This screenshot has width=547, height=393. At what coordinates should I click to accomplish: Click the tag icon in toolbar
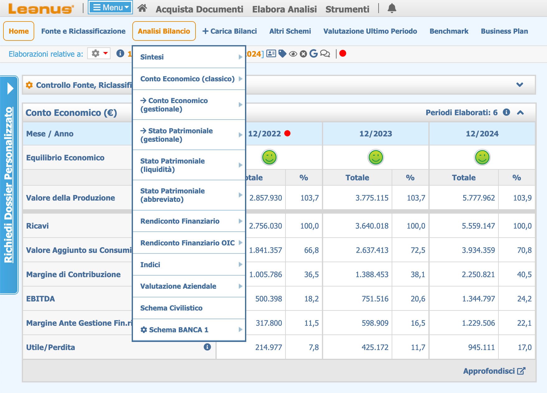click(282, 54)
